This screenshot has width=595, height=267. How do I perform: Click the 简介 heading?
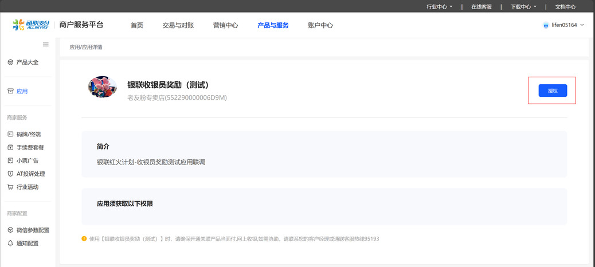point(103,147)
